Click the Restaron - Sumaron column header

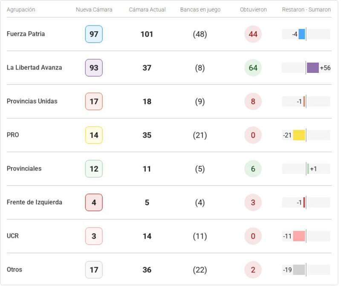[306, 9]
